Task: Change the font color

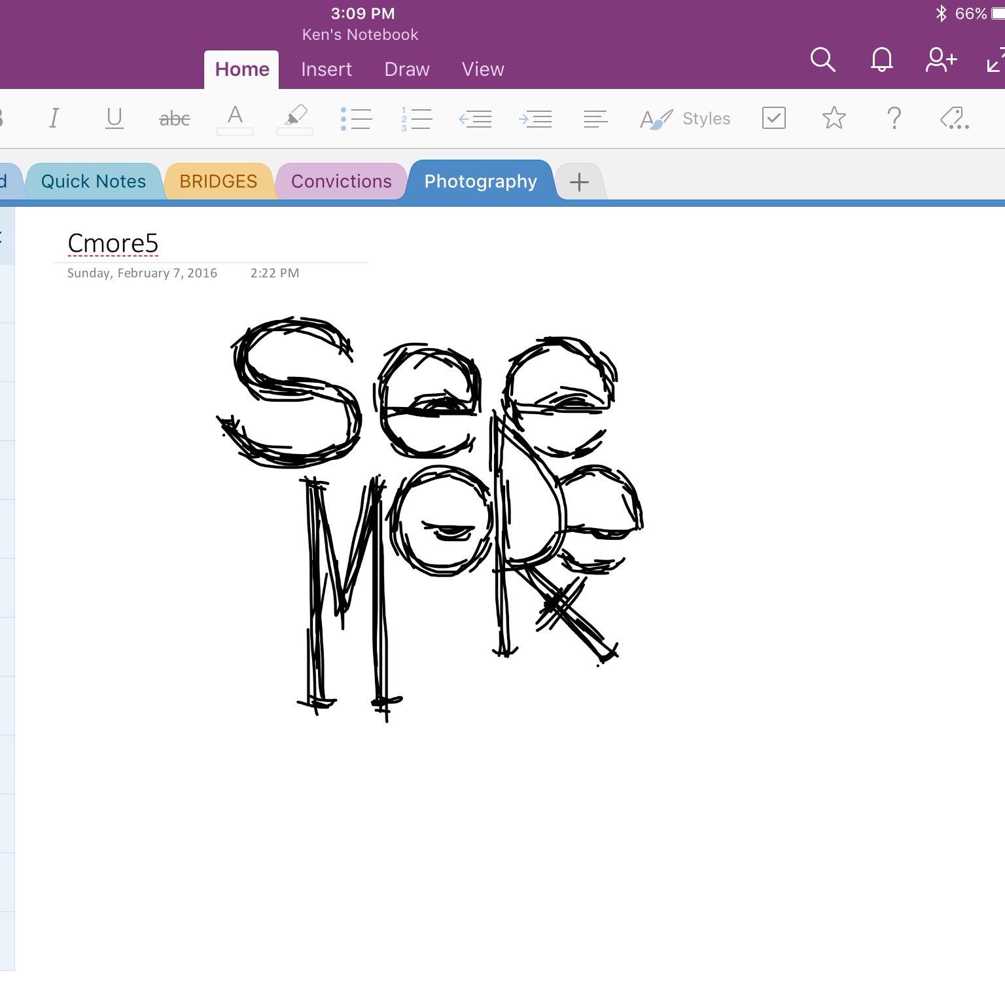Action: tap(235, 119)
